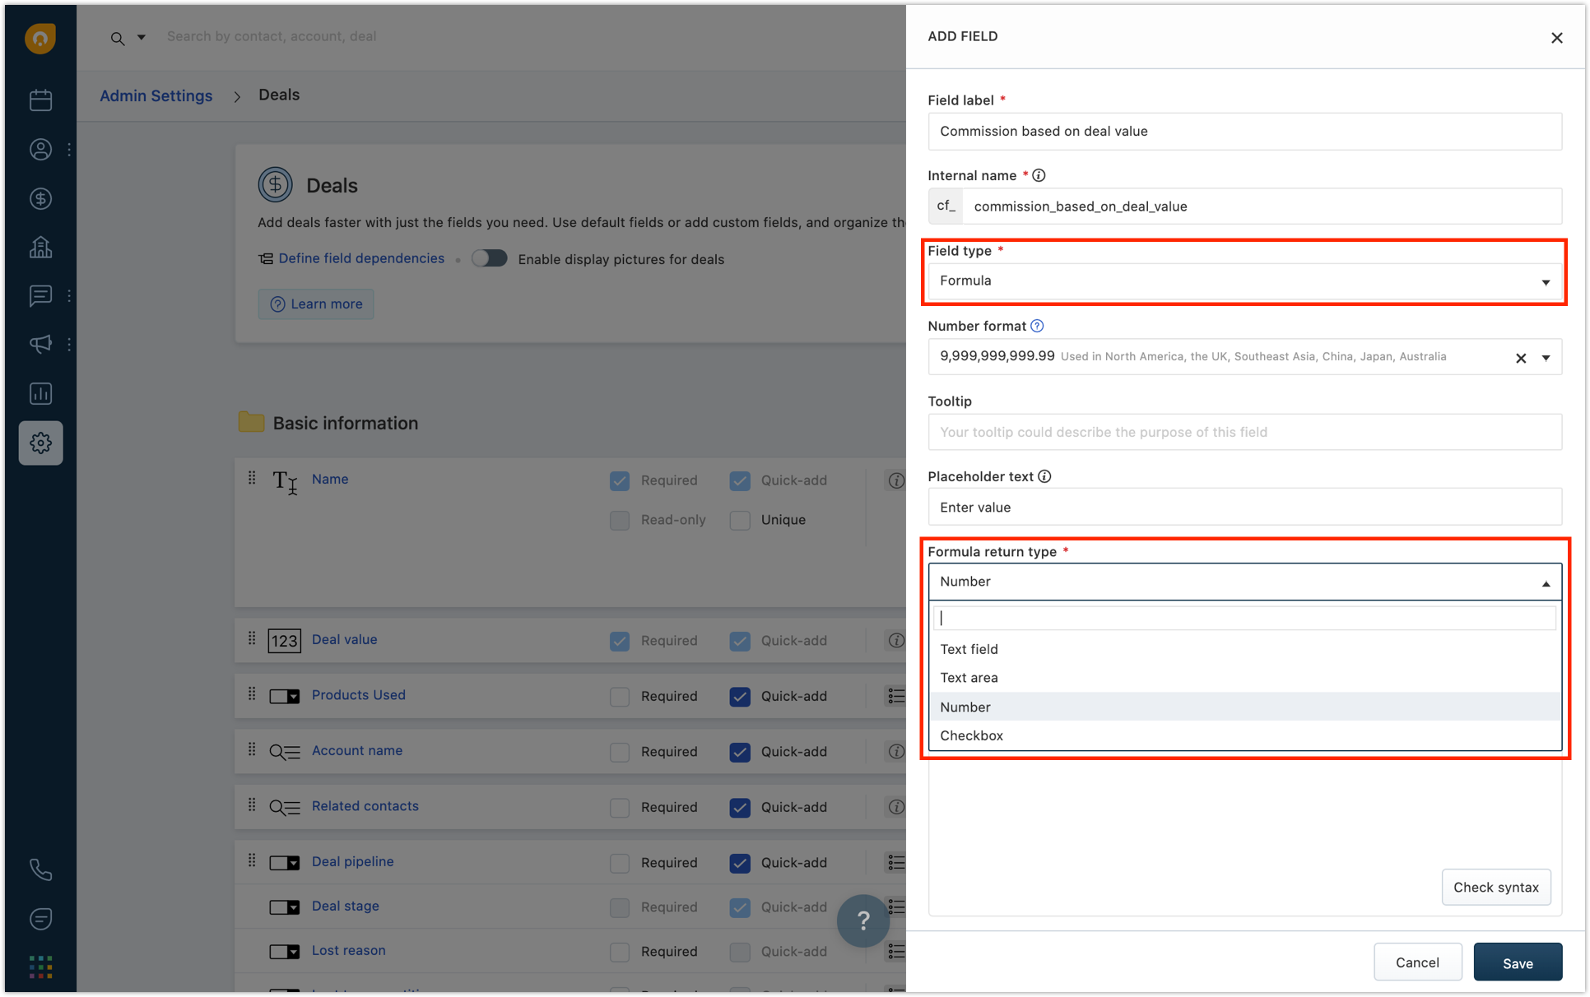
Task: Check the Unique checkbox for Name
Action: pyautogui.click(x=739, y=520)
